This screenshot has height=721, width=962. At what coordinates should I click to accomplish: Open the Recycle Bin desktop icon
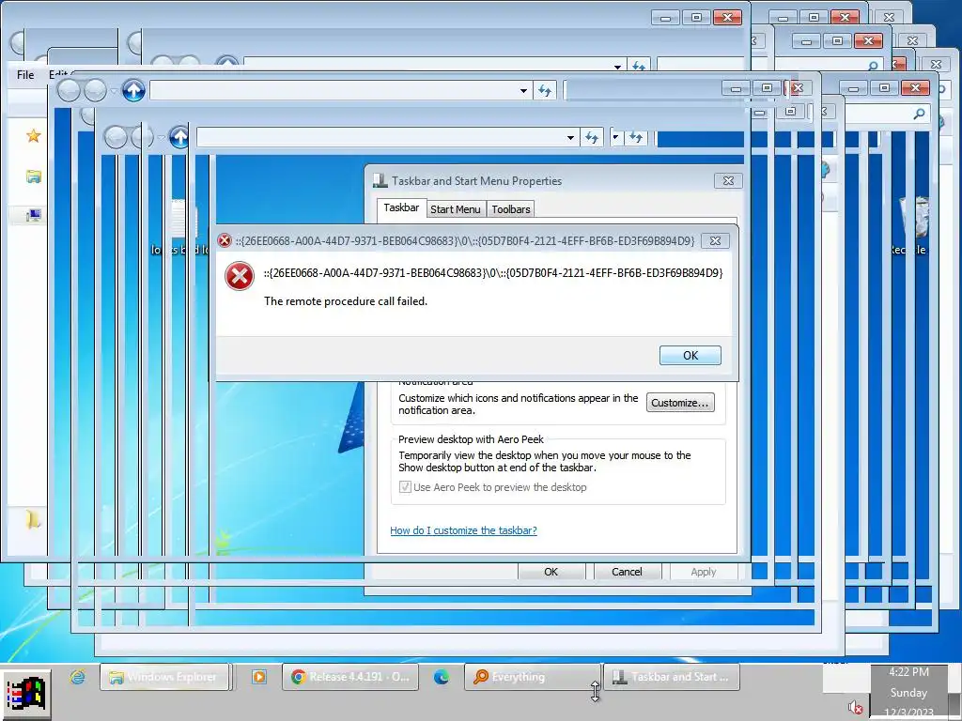click(x=915, y=223)
